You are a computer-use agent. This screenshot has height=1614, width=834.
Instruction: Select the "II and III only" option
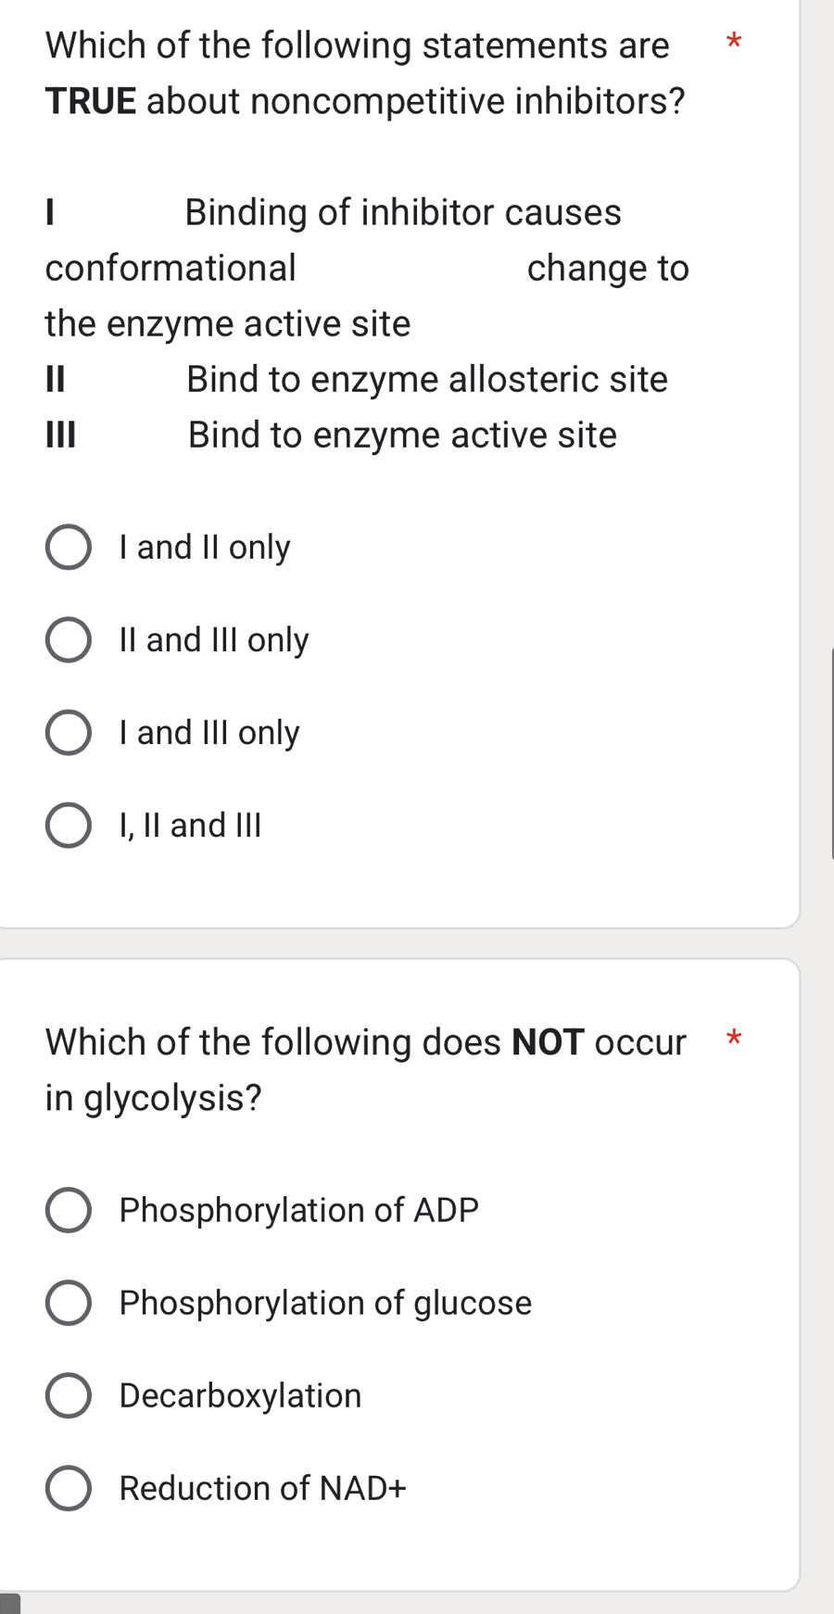68,640
